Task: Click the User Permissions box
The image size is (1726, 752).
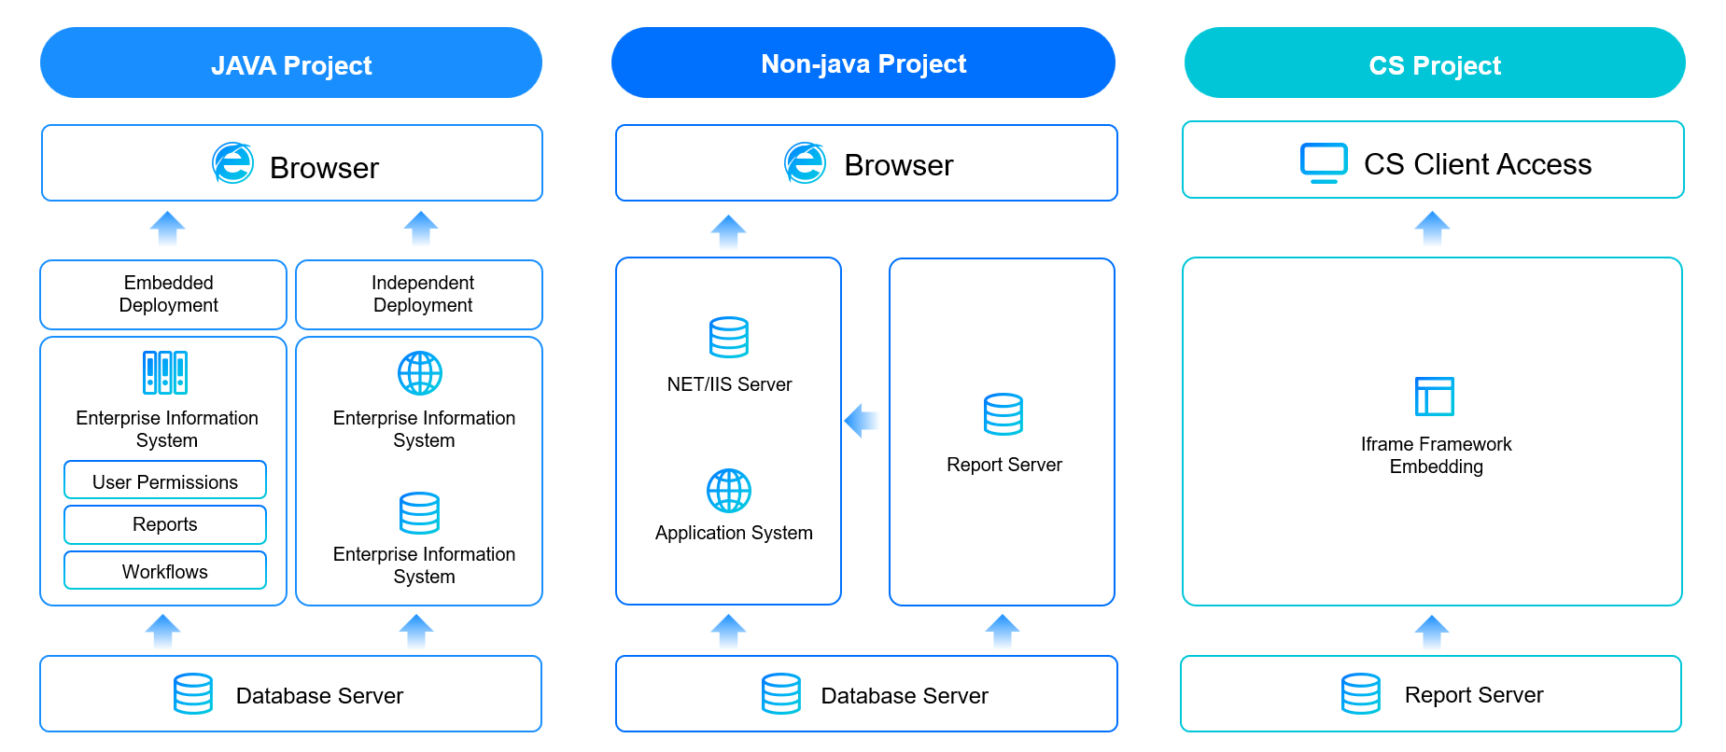Action: (165, 480)
